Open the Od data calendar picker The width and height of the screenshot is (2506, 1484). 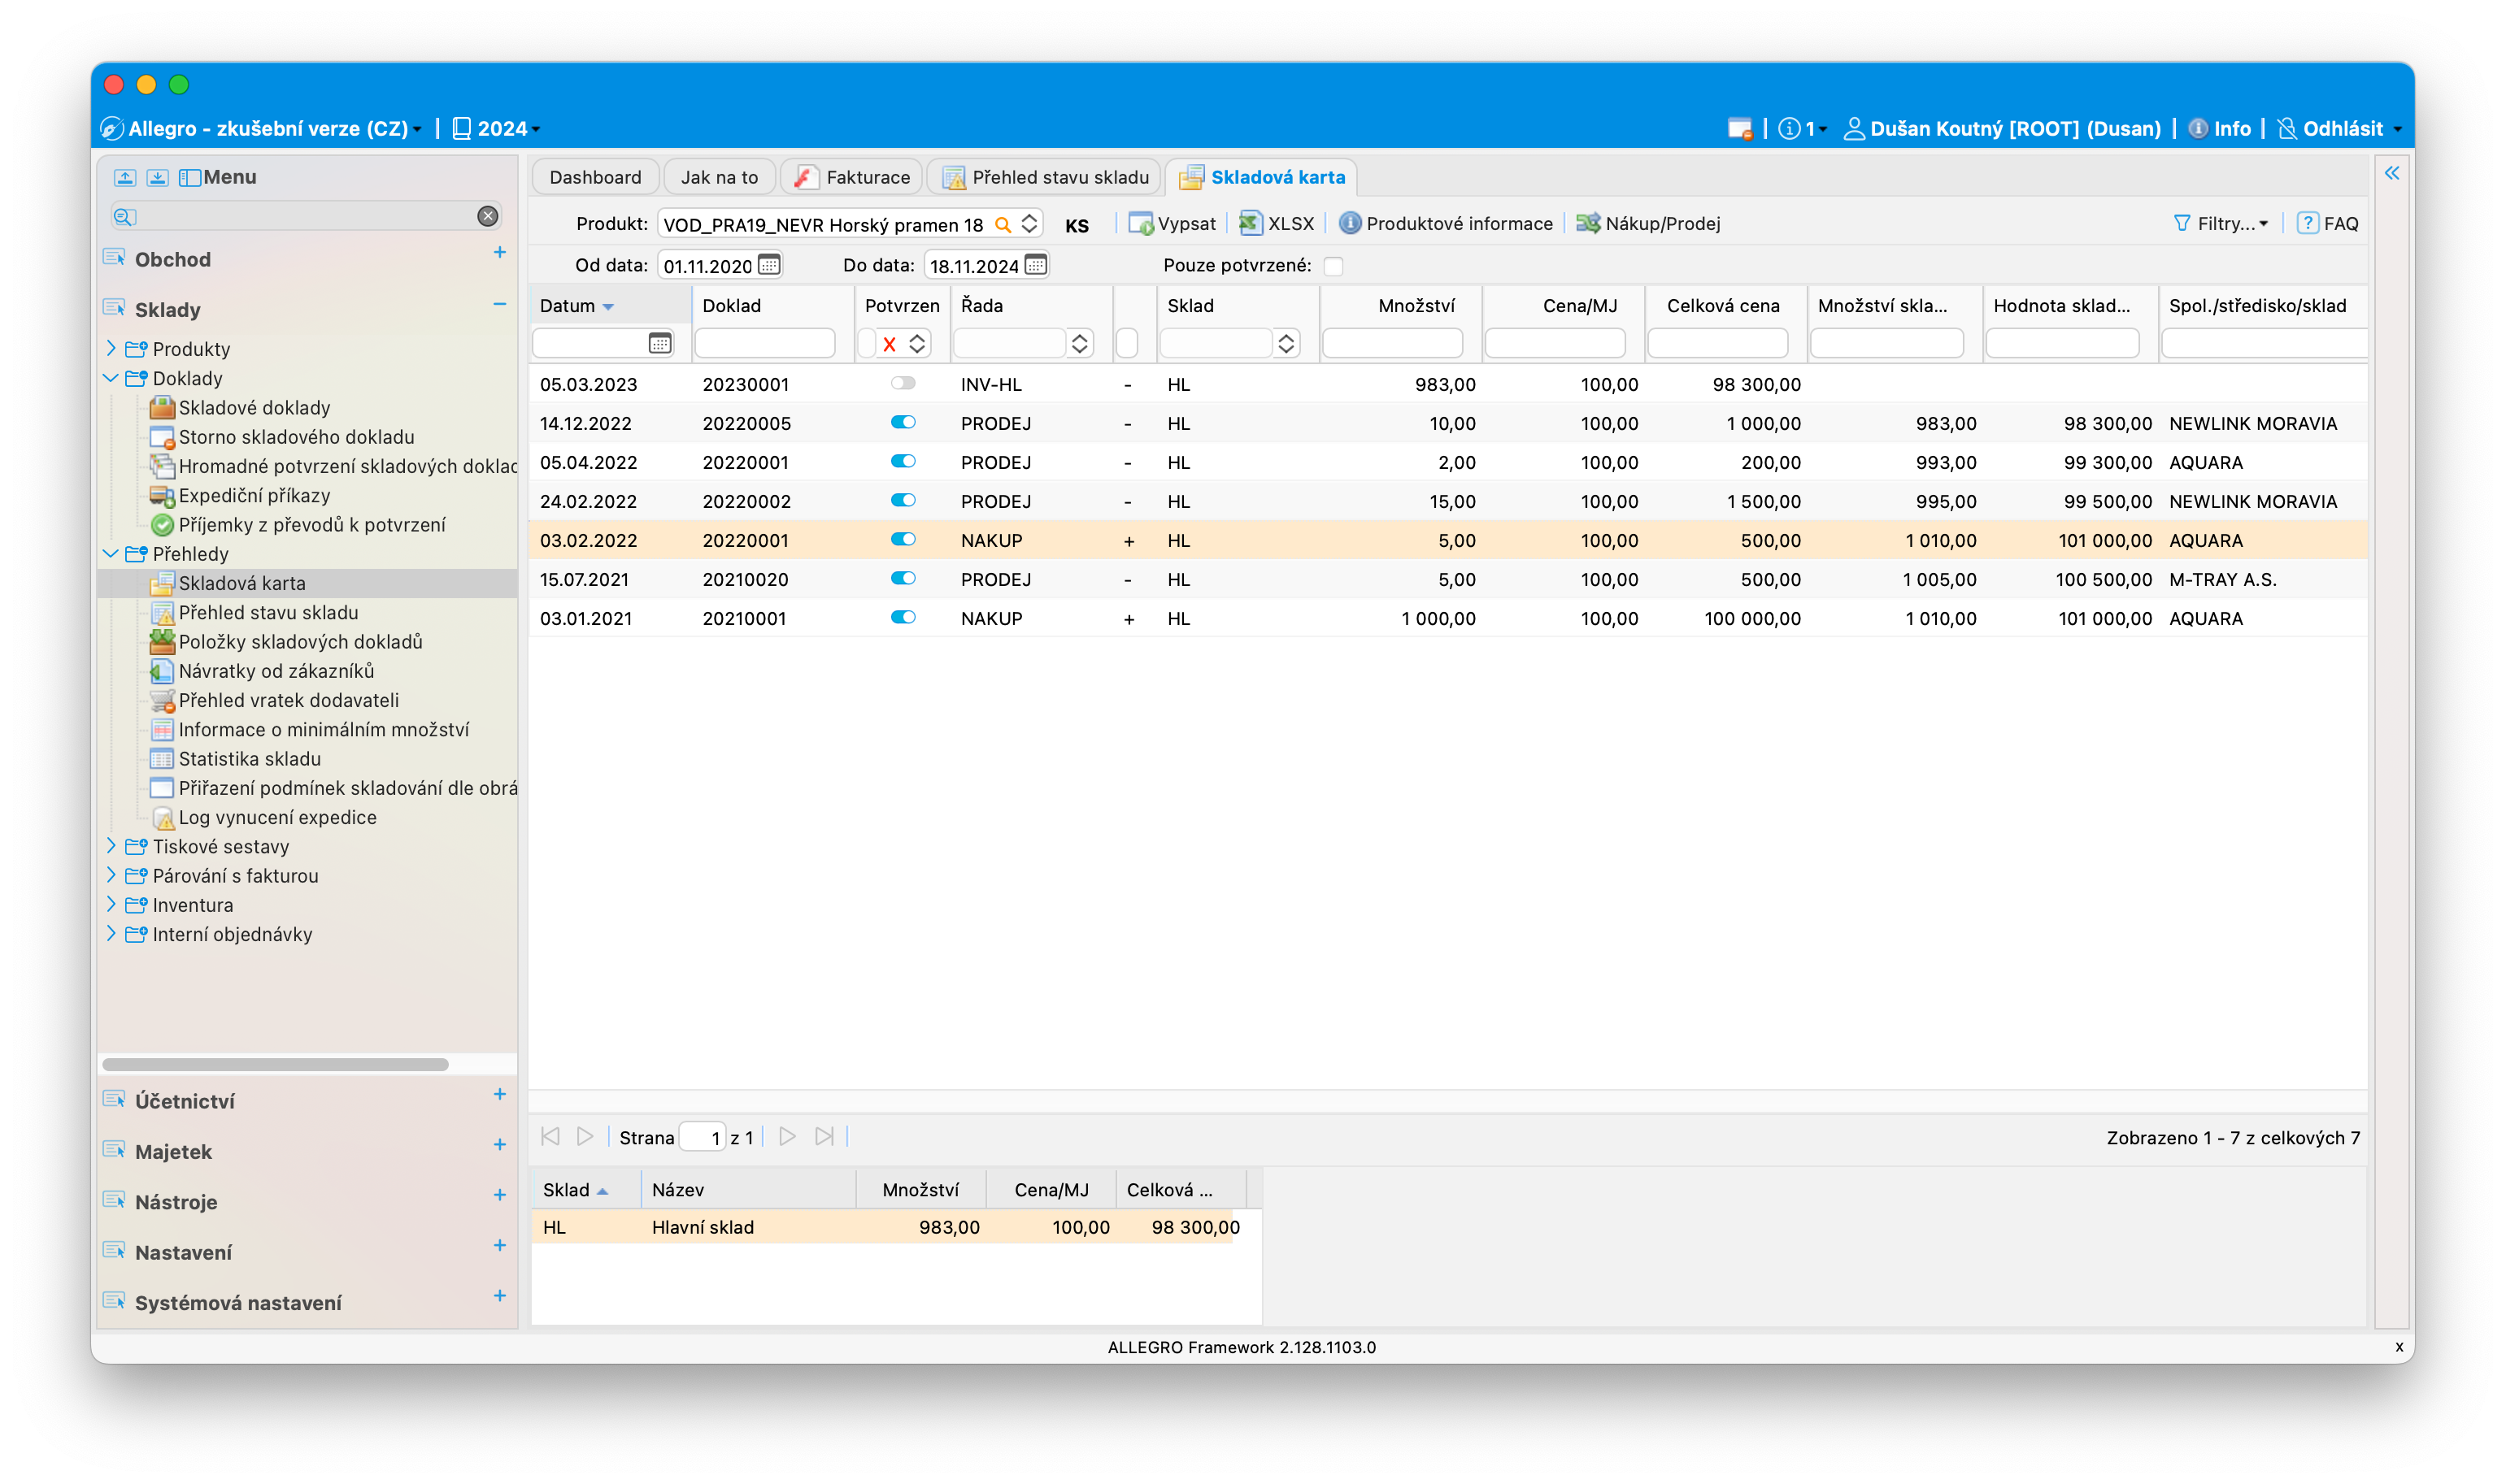pos(768,265)
